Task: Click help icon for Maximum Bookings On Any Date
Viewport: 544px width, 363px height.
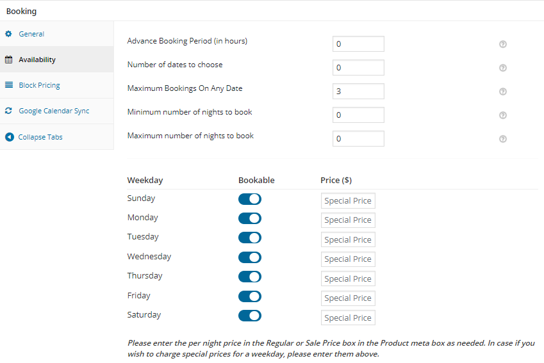Action: (x=503, y=92)
